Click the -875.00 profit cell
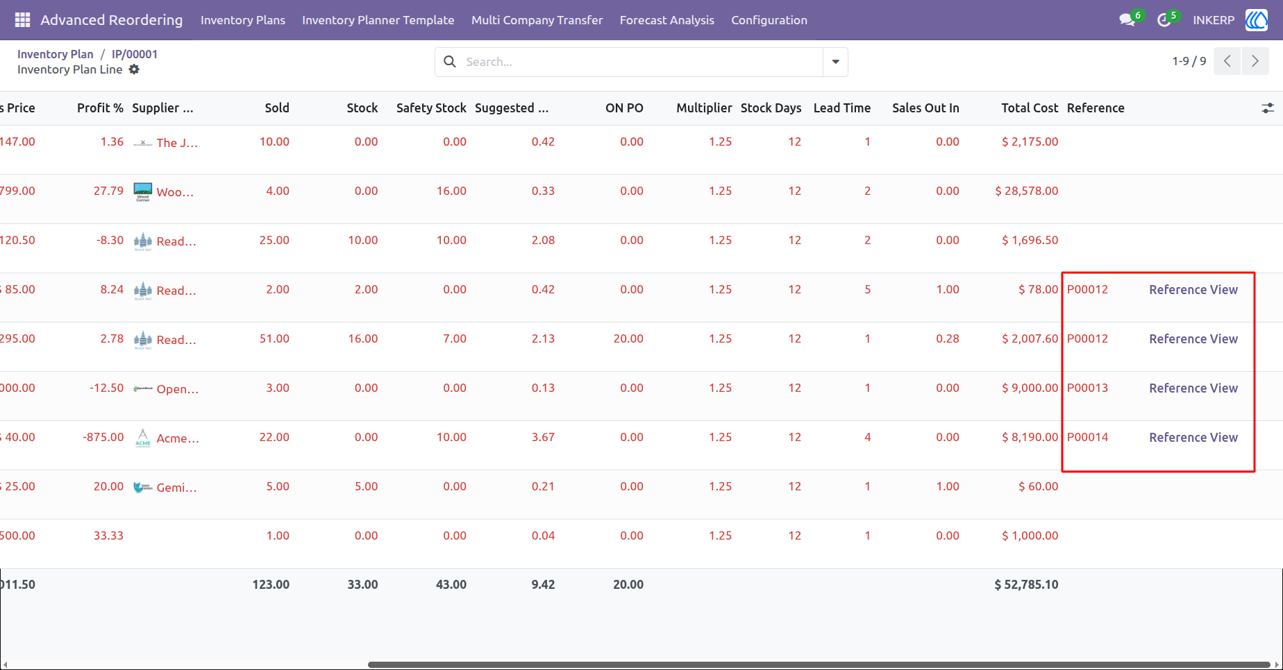 (x=103, y=438)
